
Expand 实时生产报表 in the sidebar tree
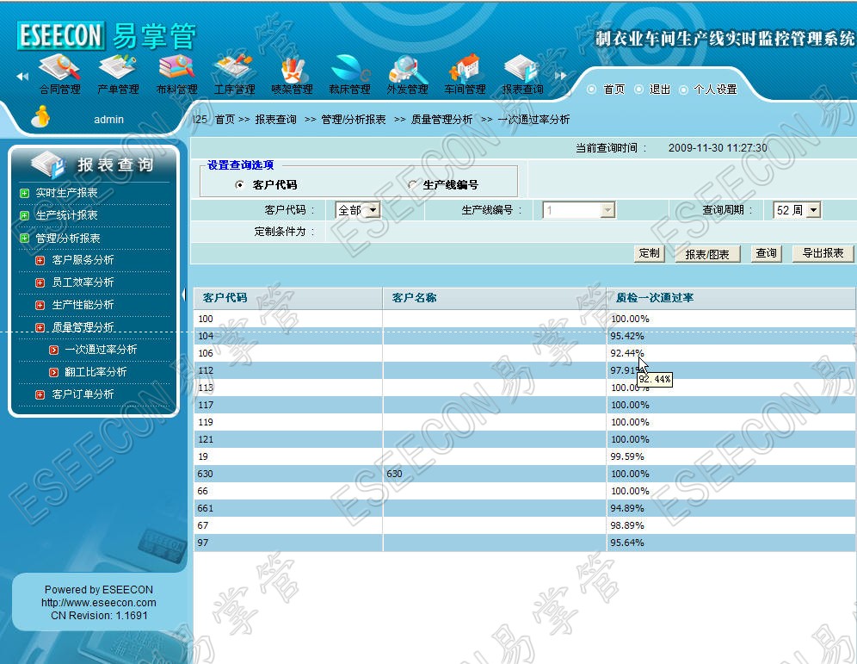(x=24, y=193)
